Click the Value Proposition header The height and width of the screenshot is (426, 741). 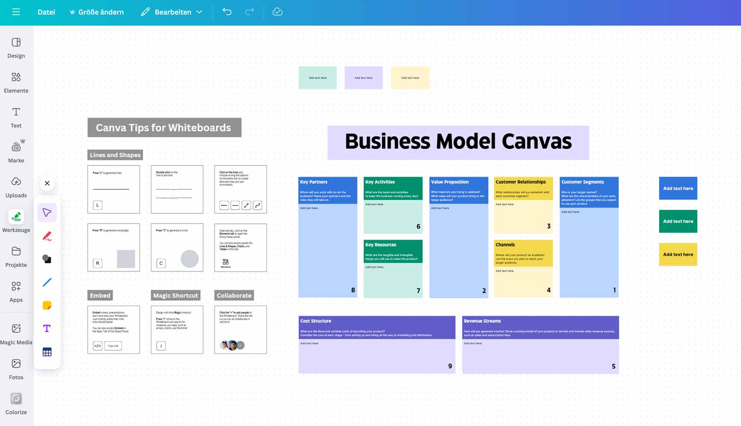click(450, 182)
